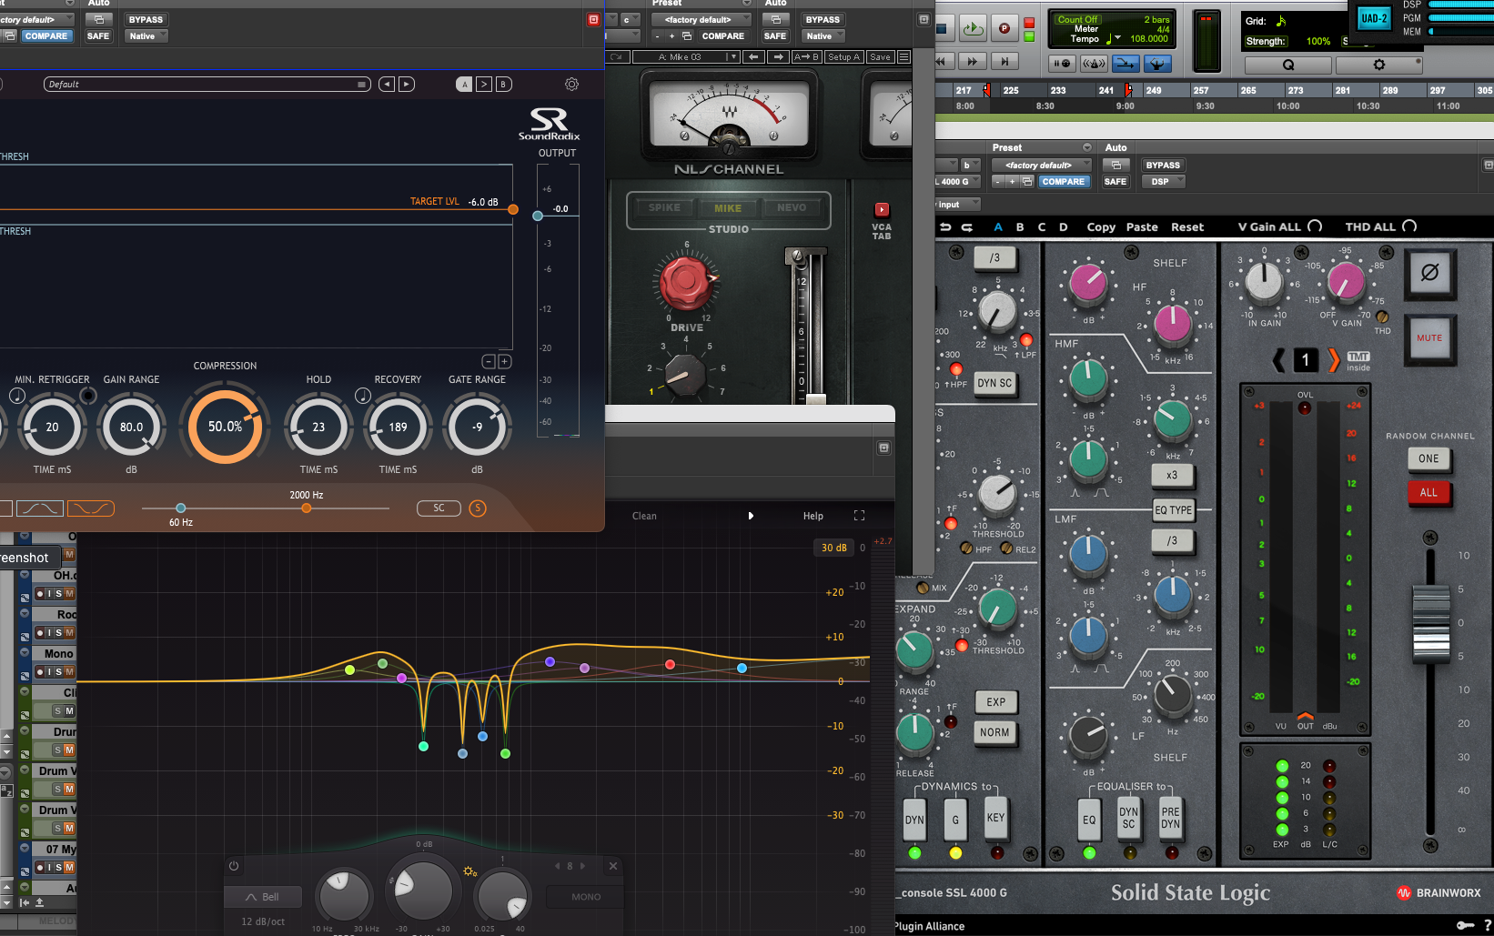Viewport: 1494px width, 936px height.
Task: Open SoundRadix plugin settings gear
Action: click(571, 84)
